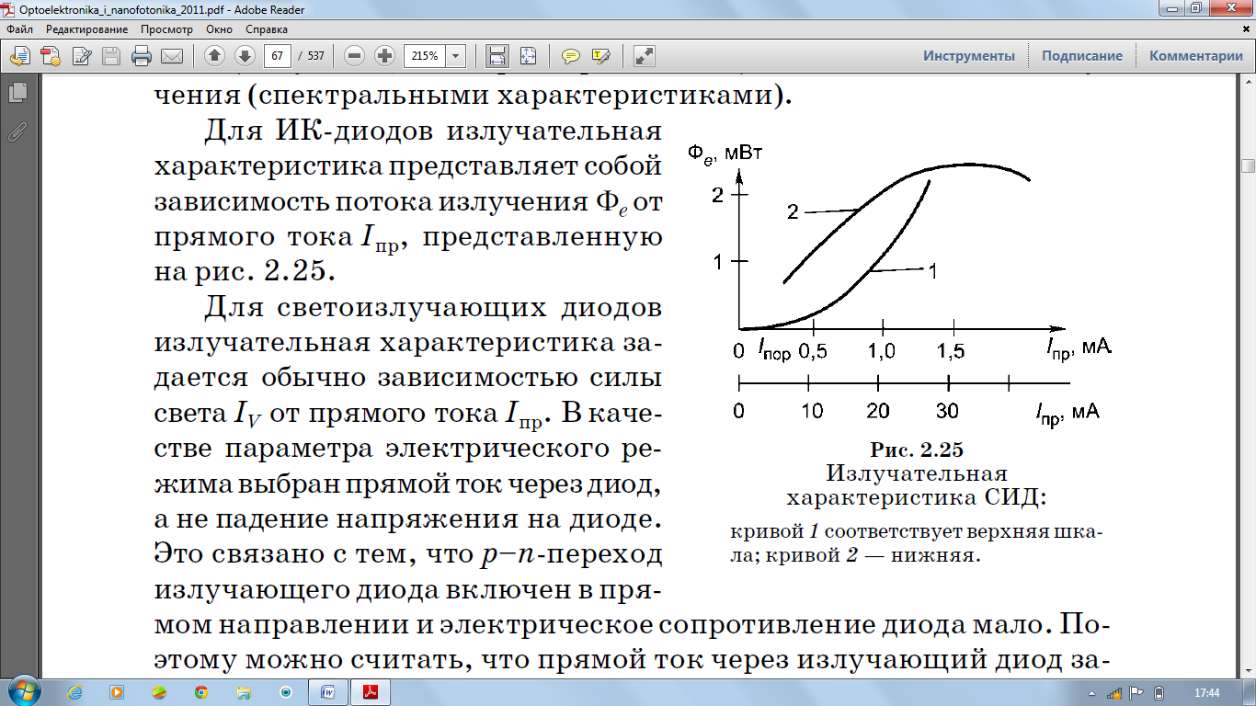Viewport: 1256px width, 706px height.
Task: Zoom in with the plus button
Action: coord(385,56)
